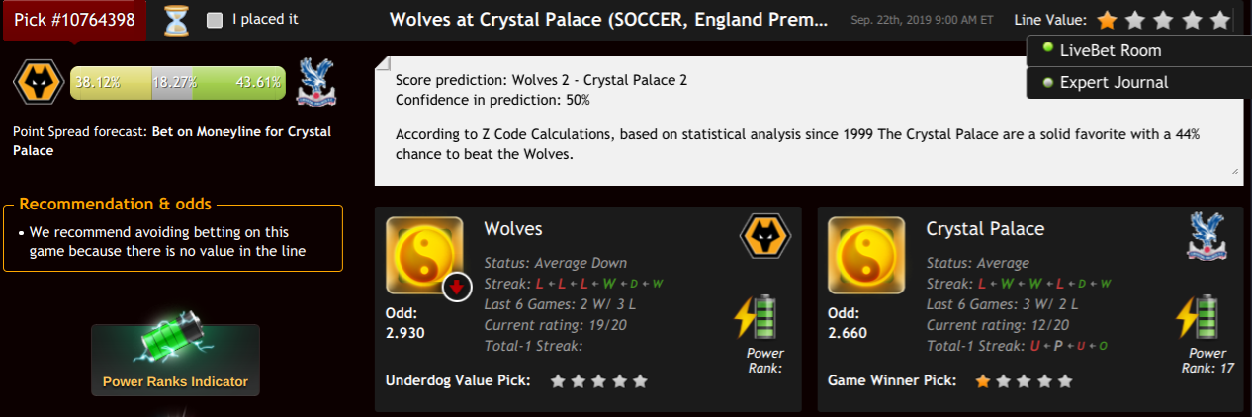This screenshot has width=1252, height=417.
Task: Click the Crystal Palace Power Rank battery icon
Action: click(1201, 316)
